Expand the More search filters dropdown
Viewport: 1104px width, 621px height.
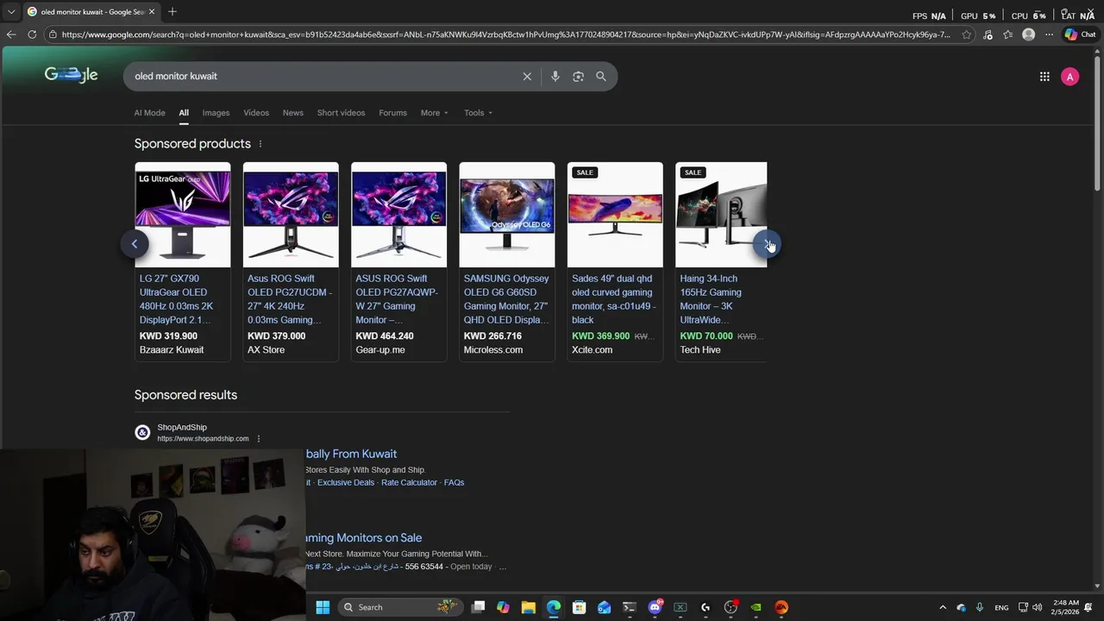(434, 113)
